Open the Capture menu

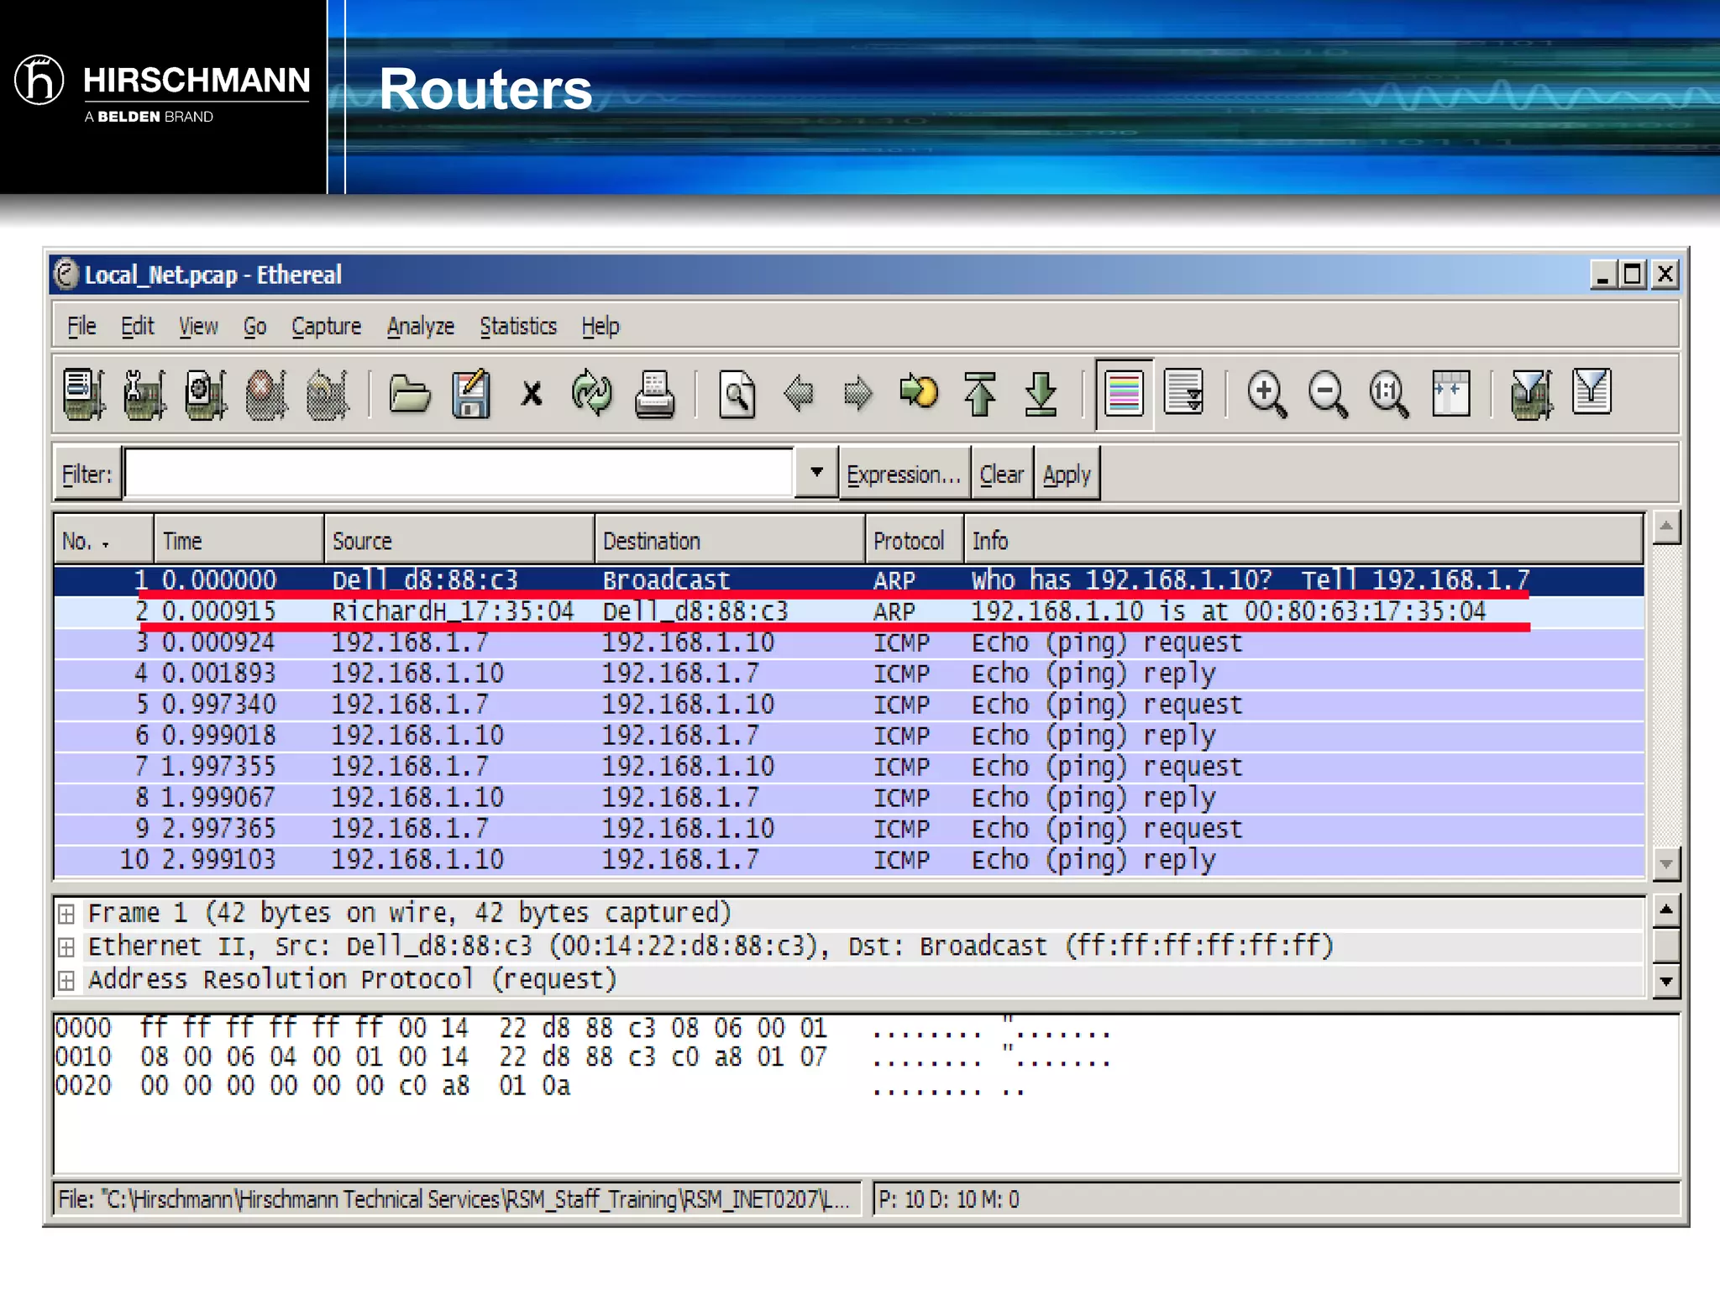coord(326,326)
